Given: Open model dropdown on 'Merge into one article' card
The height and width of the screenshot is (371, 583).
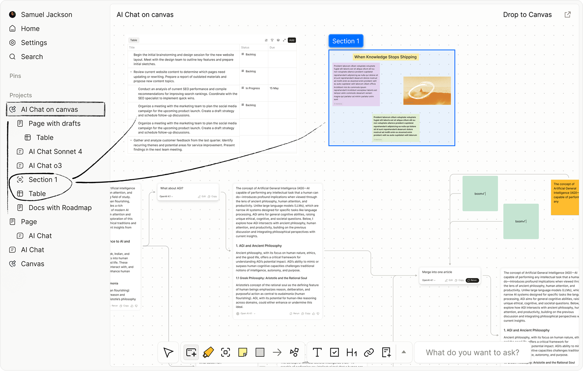Looking at the screenshot, I should 429,280.
